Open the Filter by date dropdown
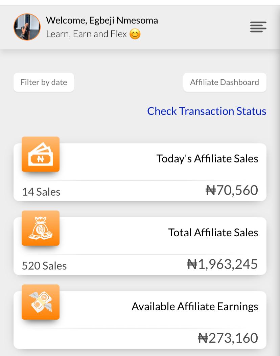The width and height of the screenshot is (280, 356). (x=44, y=82)
